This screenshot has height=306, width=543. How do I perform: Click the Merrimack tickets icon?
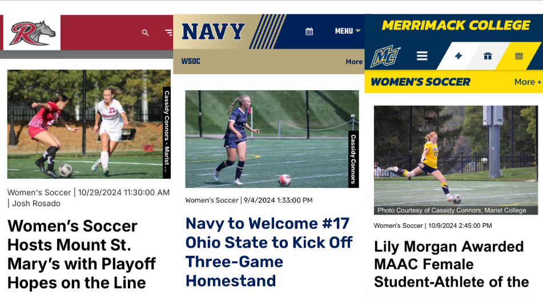tap(458, 56)
